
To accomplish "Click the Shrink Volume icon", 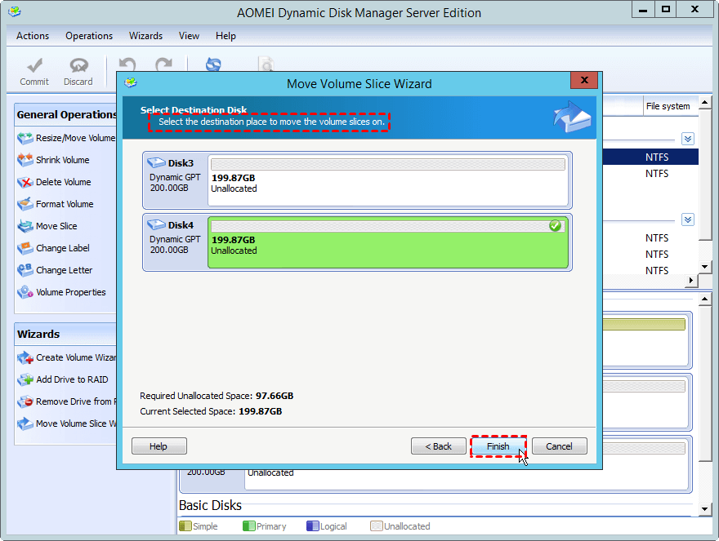I will tap(25, 160).
